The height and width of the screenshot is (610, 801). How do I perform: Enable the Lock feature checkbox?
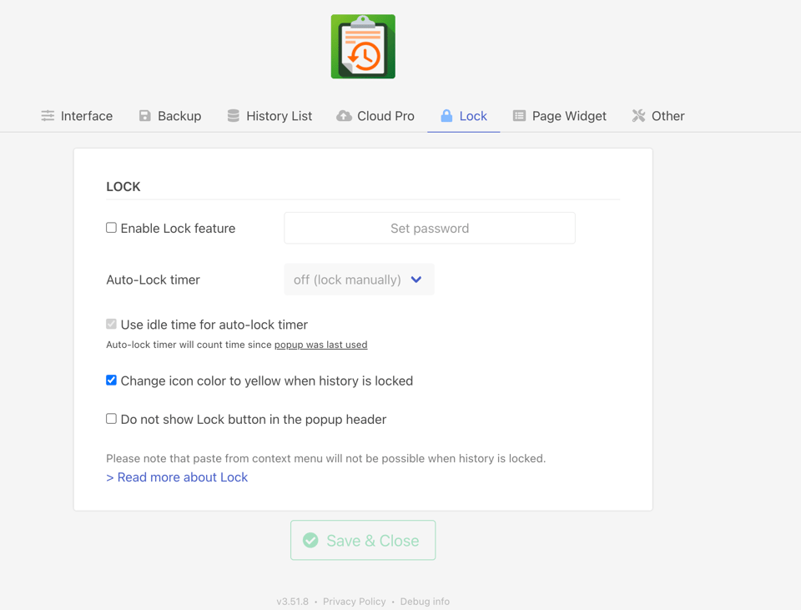[x=111, y=228]
